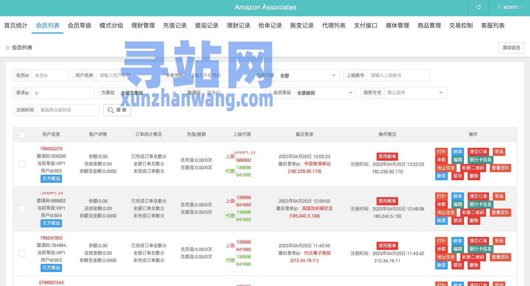
Task: Click 禁用刷单 for user id 925
Action: click(x=387, y=157)
